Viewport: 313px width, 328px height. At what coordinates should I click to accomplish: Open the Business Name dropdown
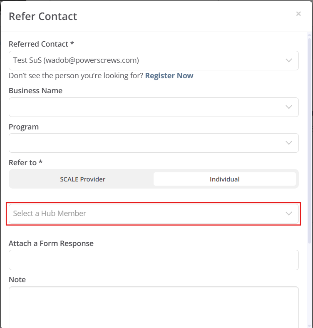tap(154, 107)
